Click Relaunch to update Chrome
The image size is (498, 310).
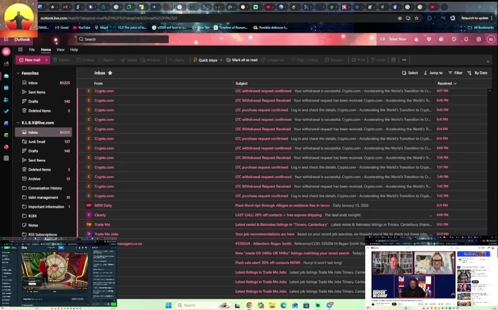(x=474, y=18)
